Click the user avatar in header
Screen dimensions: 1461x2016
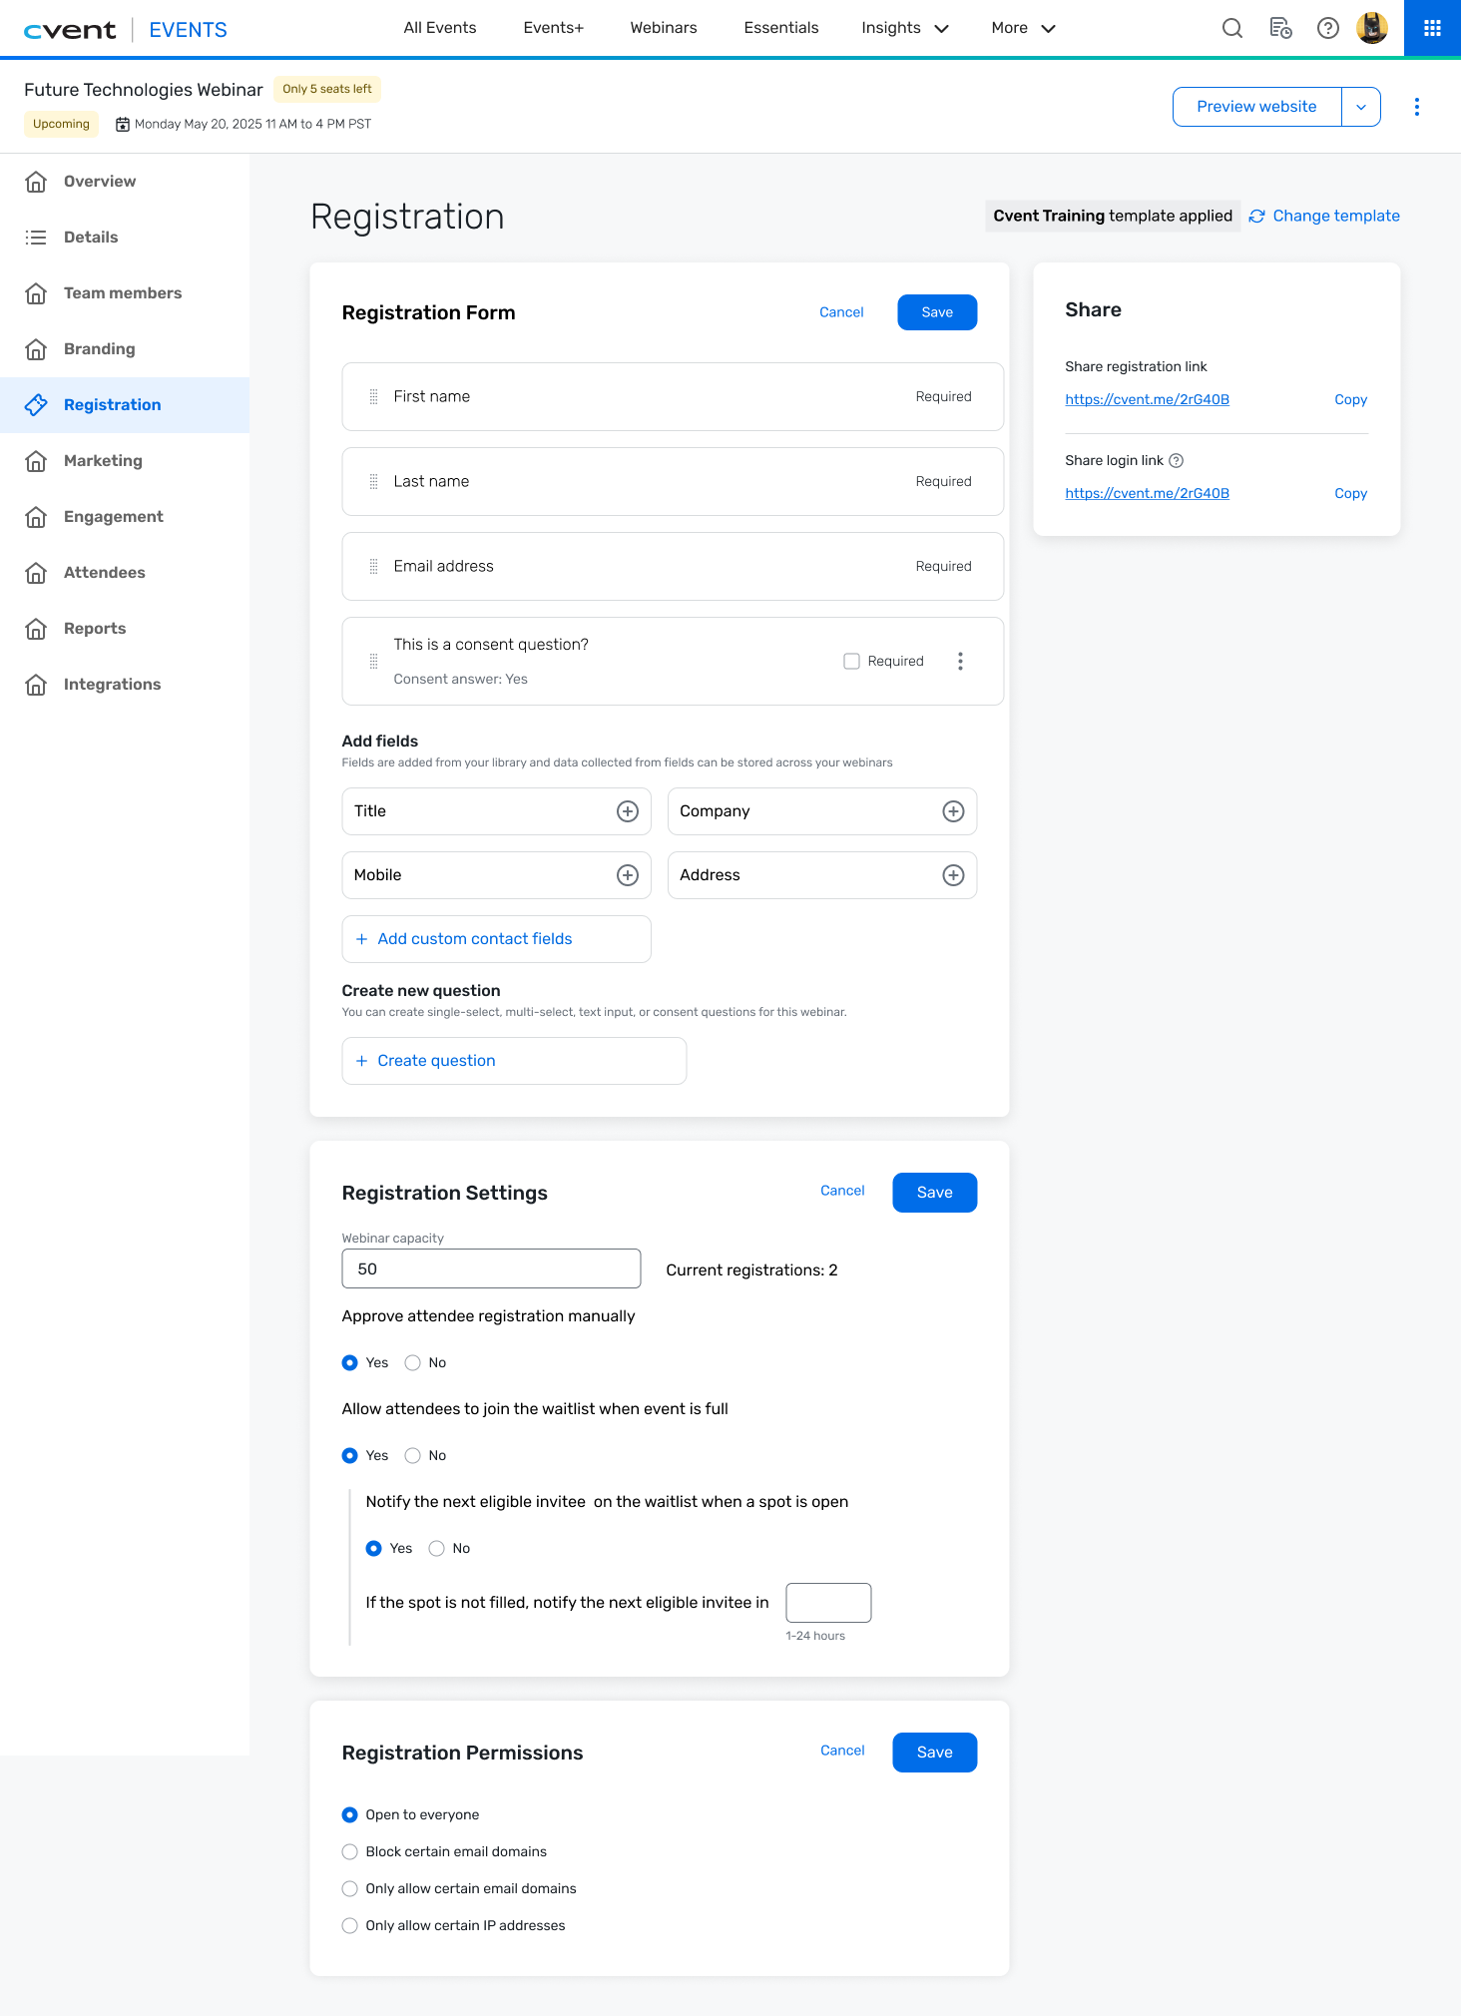pos(1372,28)
